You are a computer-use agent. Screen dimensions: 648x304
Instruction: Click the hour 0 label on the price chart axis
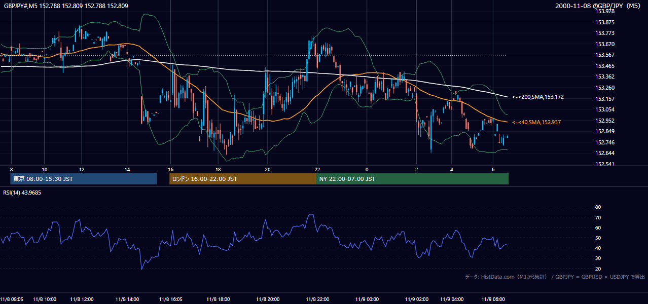click(367, 169)
